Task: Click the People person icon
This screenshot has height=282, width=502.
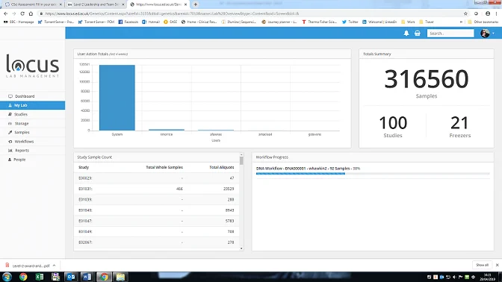Action: [x=10, y=160]
